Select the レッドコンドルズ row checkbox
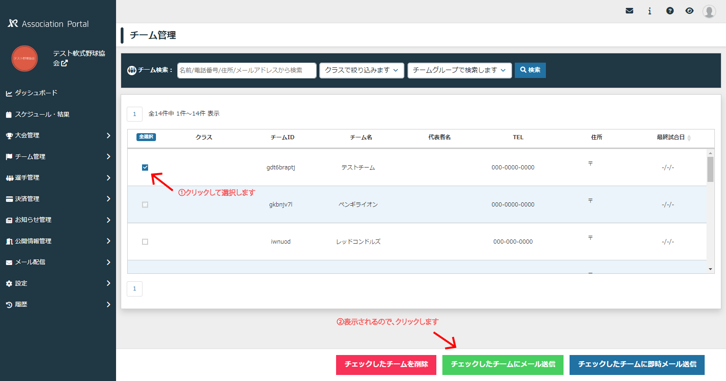This screenshot has height=381, width=726. (x=145, y=242)
